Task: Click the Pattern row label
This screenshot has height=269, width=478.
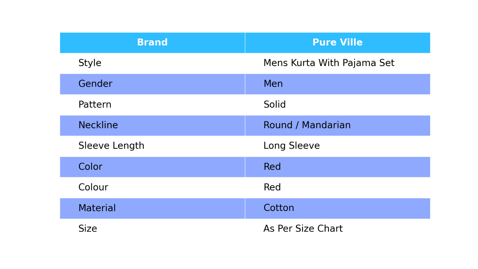Action: tap(95, 105)
